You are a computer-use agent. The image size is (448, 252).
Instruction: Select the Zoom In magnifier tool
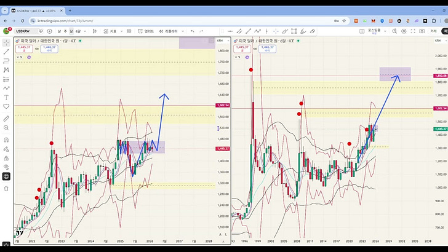coord(6,128)
